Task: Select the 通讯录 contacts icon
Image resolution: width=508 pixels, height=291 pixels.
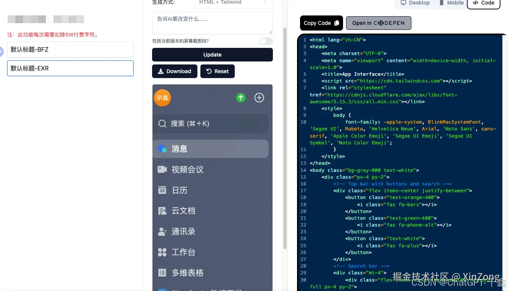Action: coord(162,231)
